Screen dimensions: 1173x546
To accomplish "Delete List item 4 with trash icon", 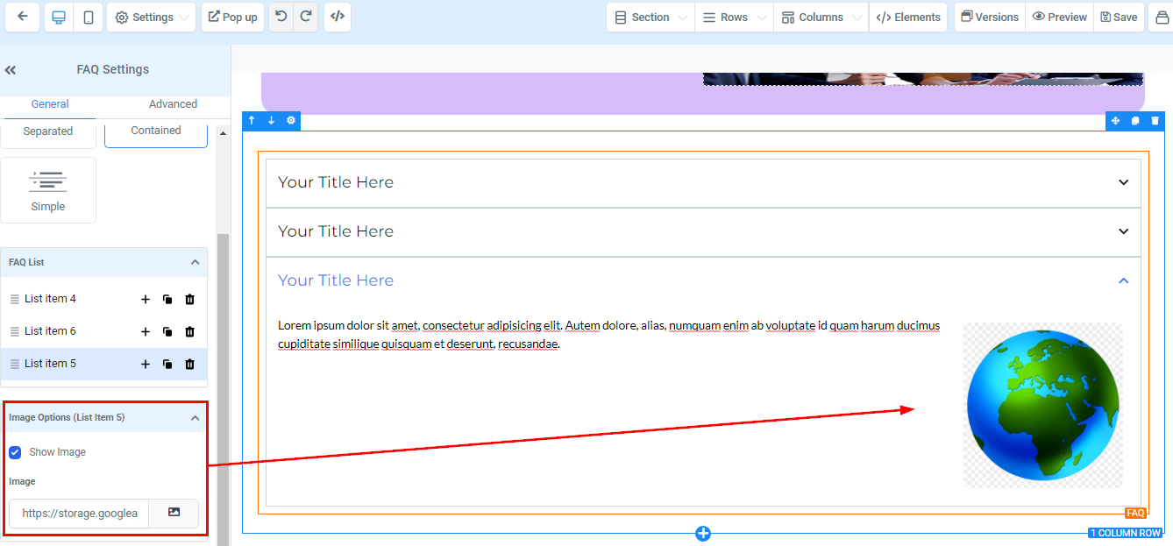I will (189, 300).
